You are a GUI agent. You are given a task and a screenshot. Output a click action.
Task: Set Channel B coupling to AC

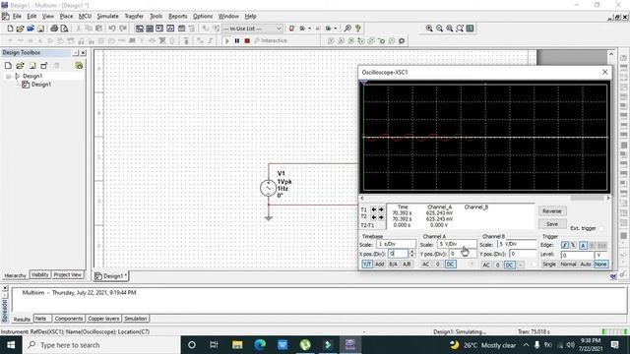tap(486, 265)
